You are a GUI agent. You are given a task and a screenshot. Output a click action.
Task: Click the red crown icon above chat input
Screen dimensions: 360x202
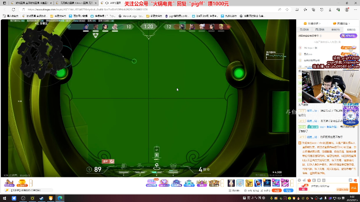click(x=309, y=180)
